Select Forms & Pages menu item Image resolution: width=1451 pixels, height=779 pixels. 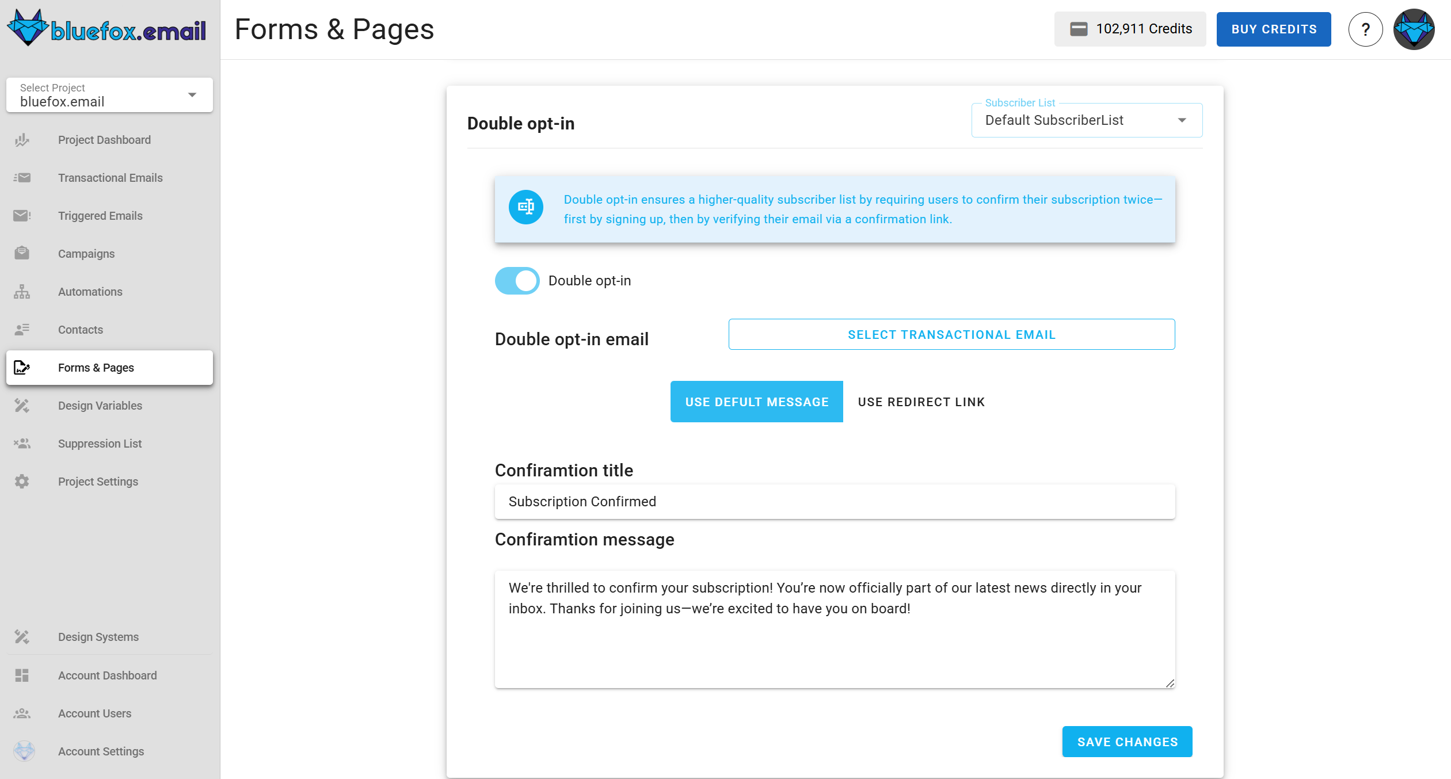109,368
